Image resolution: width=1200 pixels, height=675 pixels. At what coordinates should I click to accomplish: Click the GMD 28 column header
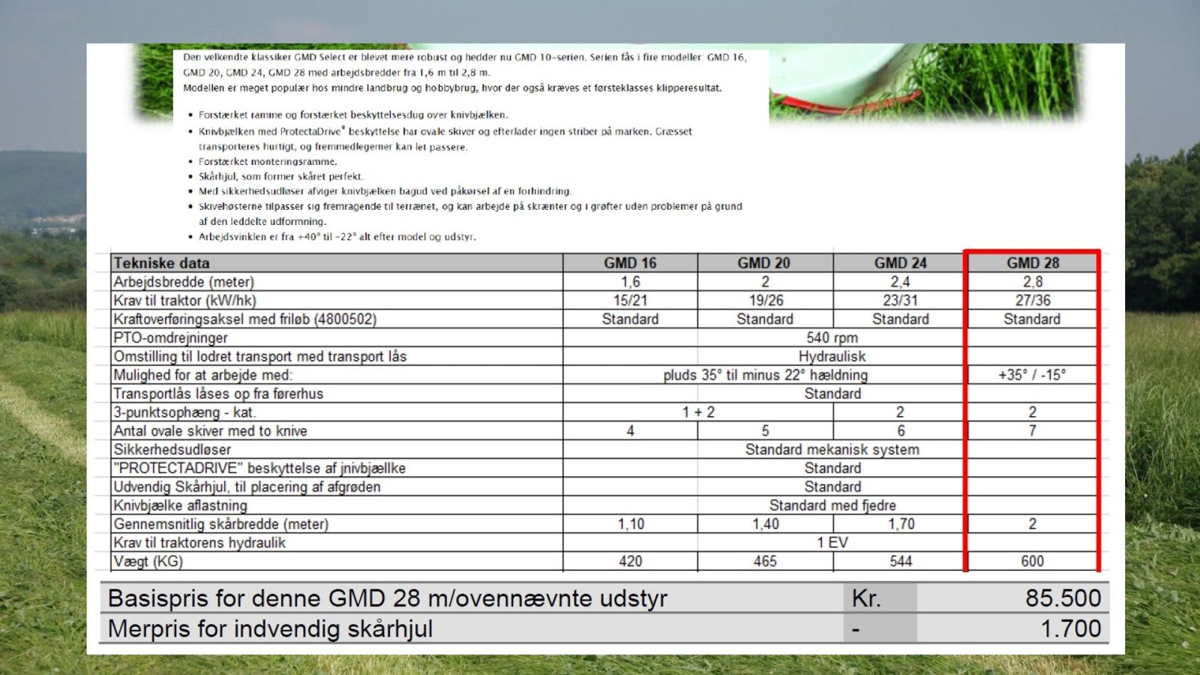[x=1032, y=263]
